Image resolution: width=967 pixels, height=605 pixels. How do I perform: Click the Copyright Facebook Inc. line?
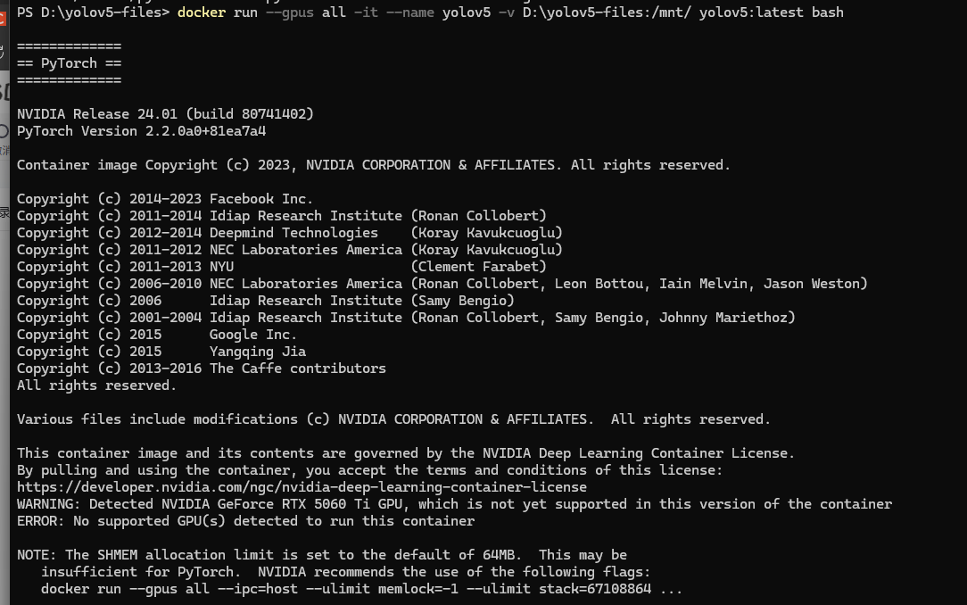[x=165, y=199]
